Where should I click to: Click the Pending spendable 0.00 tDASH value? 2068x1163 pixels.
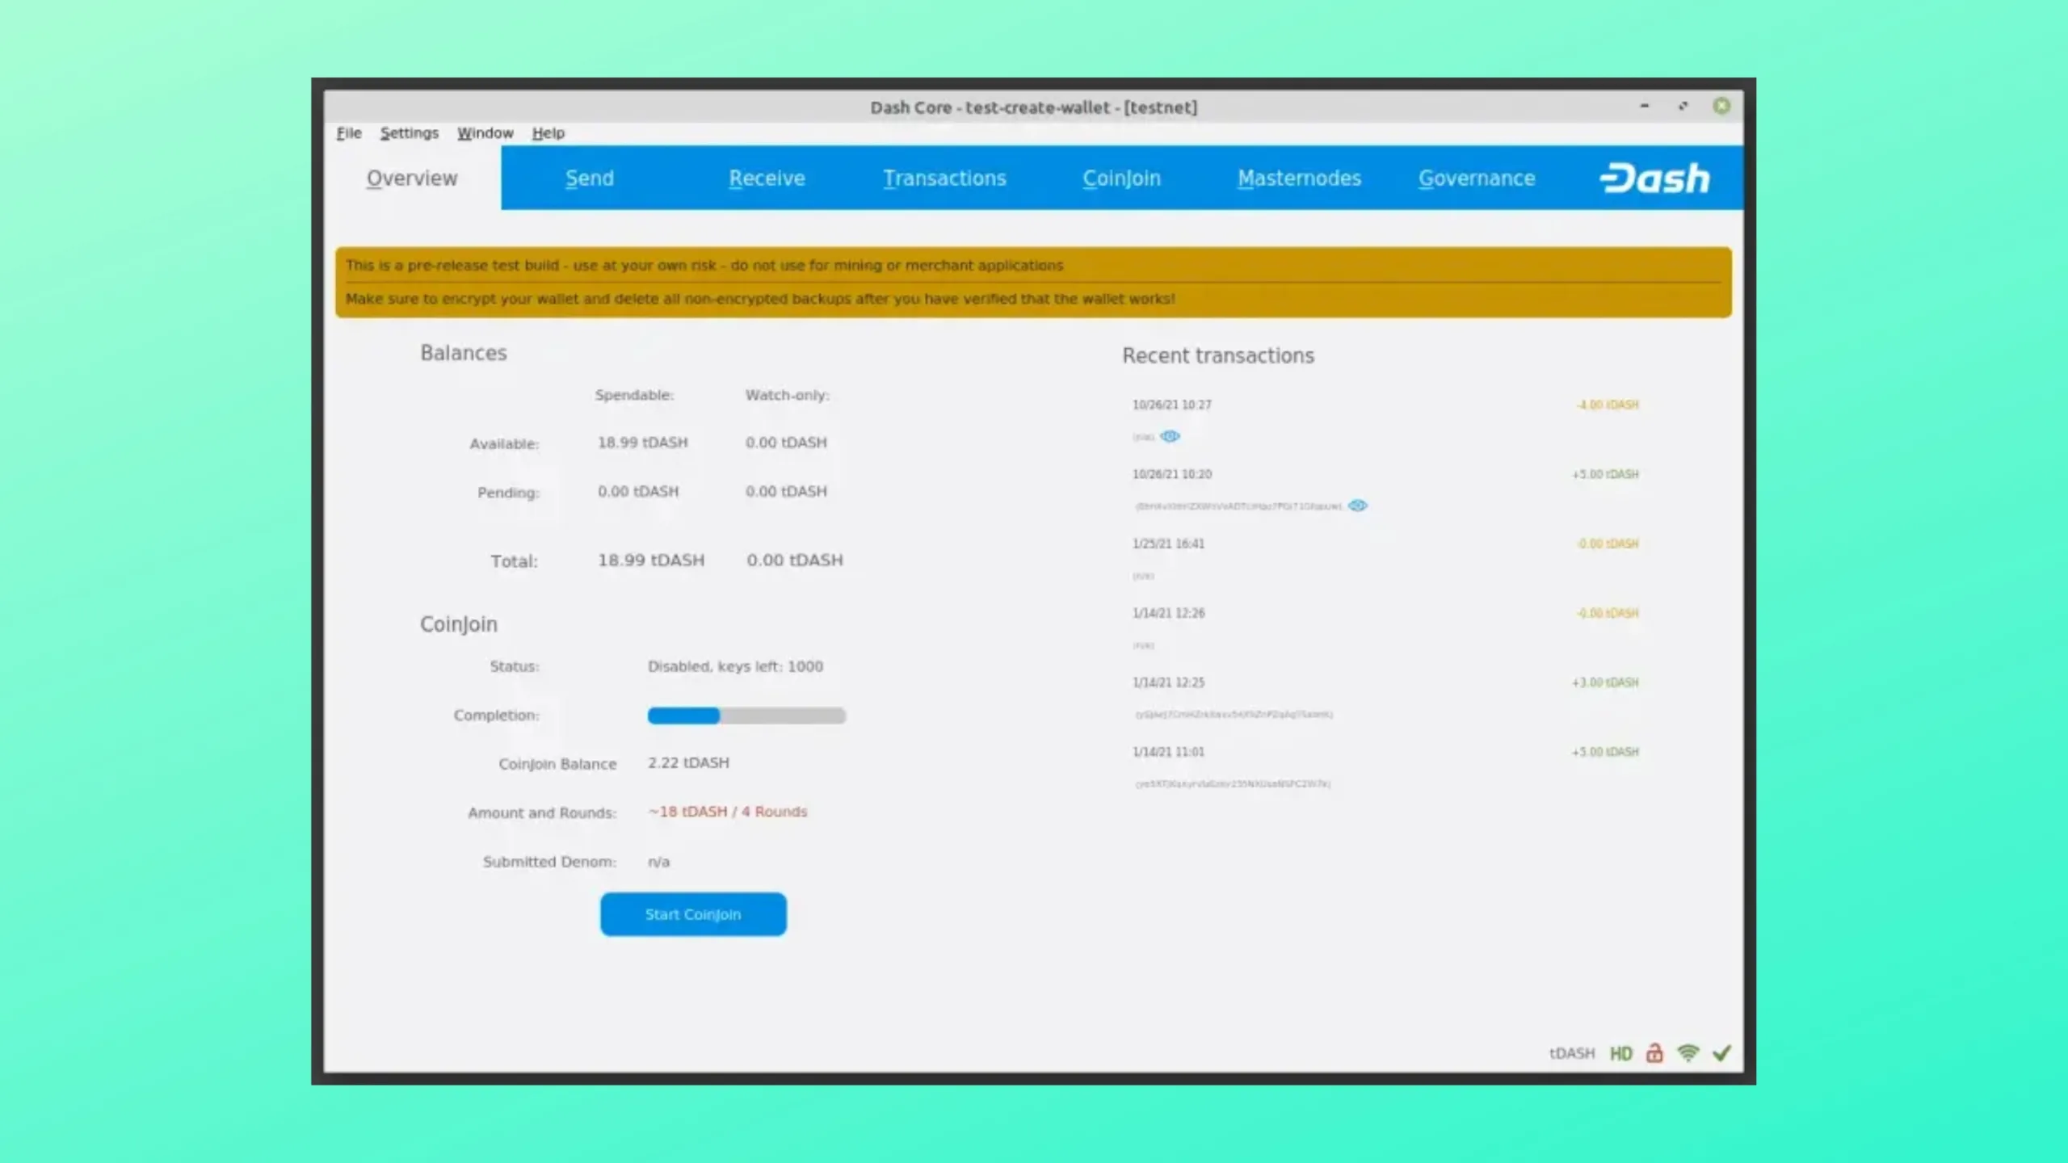638,491
